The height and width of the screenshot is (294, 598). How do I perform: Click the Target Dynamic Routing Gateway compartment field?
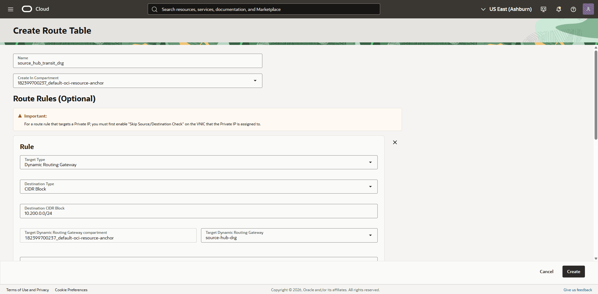pos(108,235)
